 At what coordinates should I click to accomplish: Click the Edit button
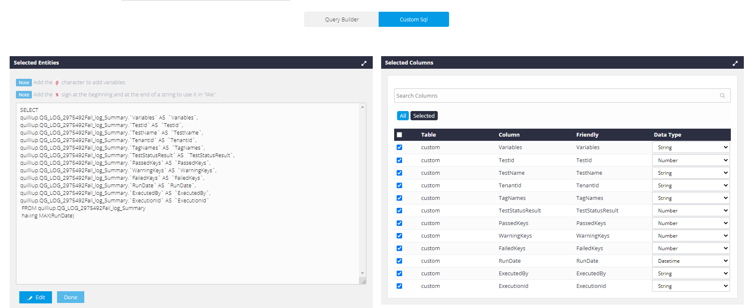click(x=36, y=297)
